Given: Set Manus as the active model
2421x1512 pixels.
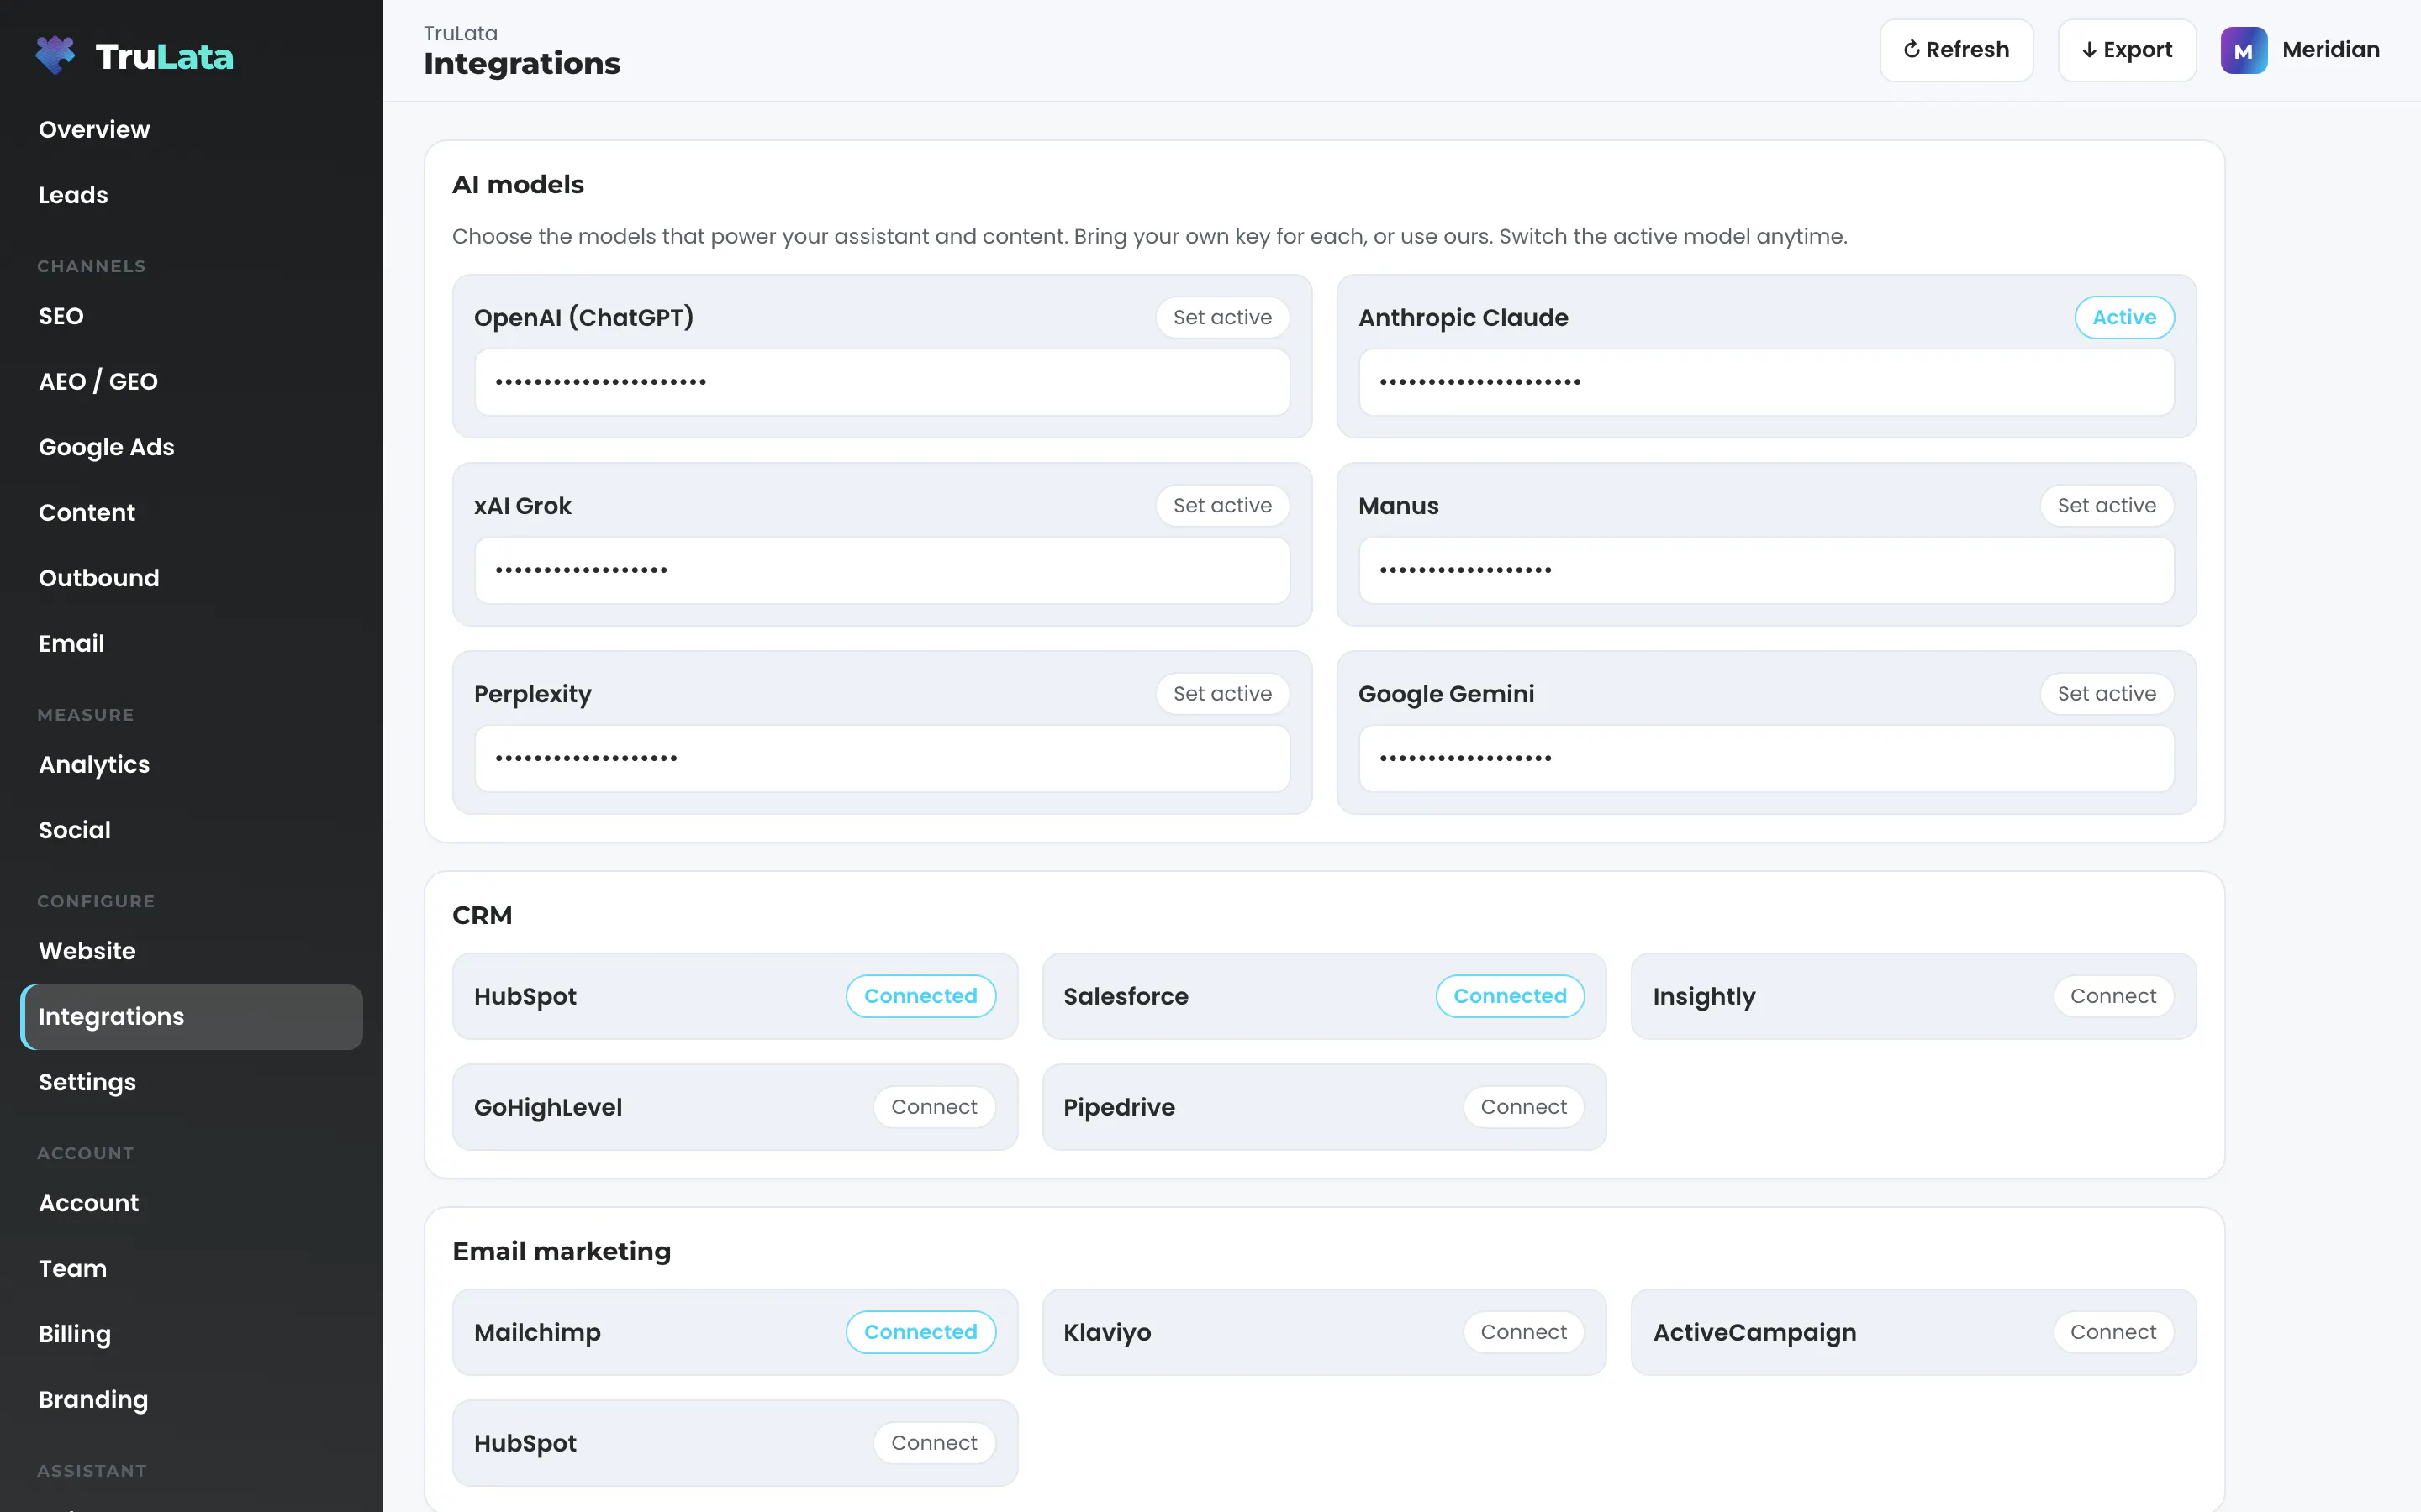Looking at the screenshot, I should click(x=2106, y=505).
